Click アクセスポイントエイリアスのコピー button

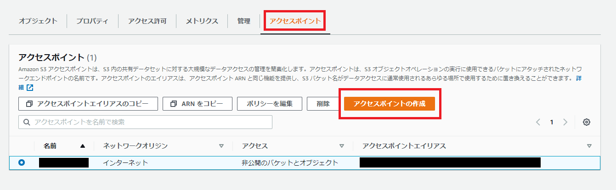(88, 104)
